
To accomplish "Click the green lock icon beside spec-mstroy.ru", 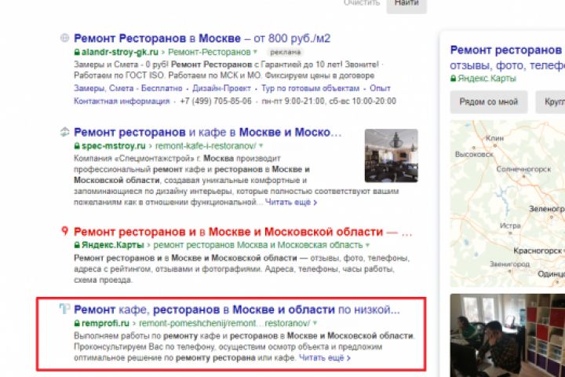I will (77, 146).
